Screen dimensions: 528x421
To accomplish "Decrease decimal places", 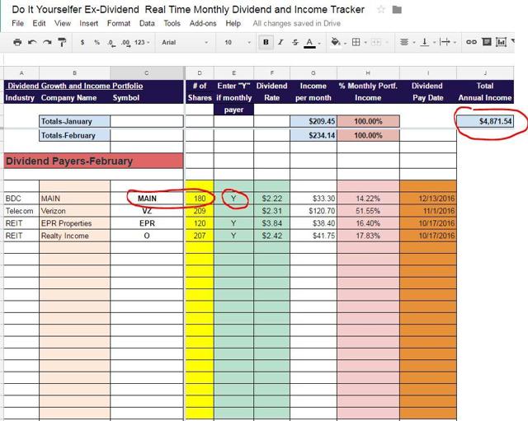I will 111,43.
